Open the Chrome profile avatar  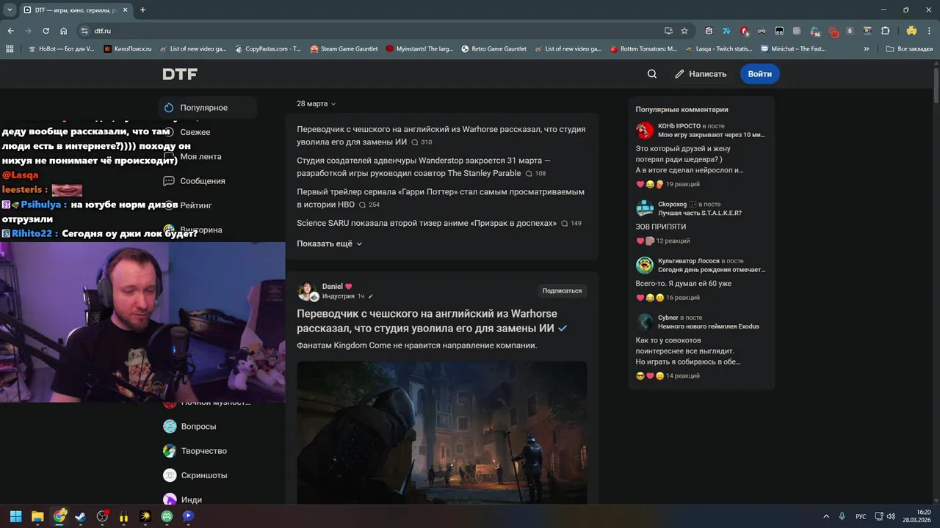coord(911,31)
